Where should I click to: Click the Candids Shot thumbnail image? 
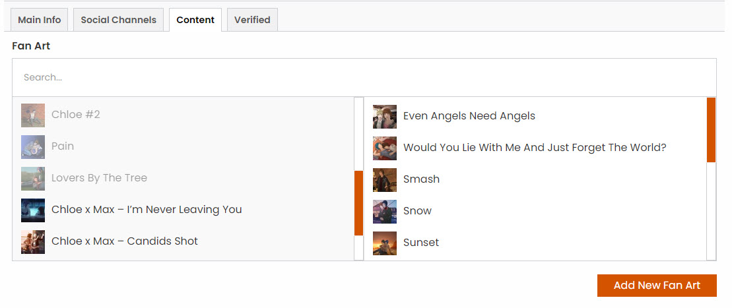33,242
